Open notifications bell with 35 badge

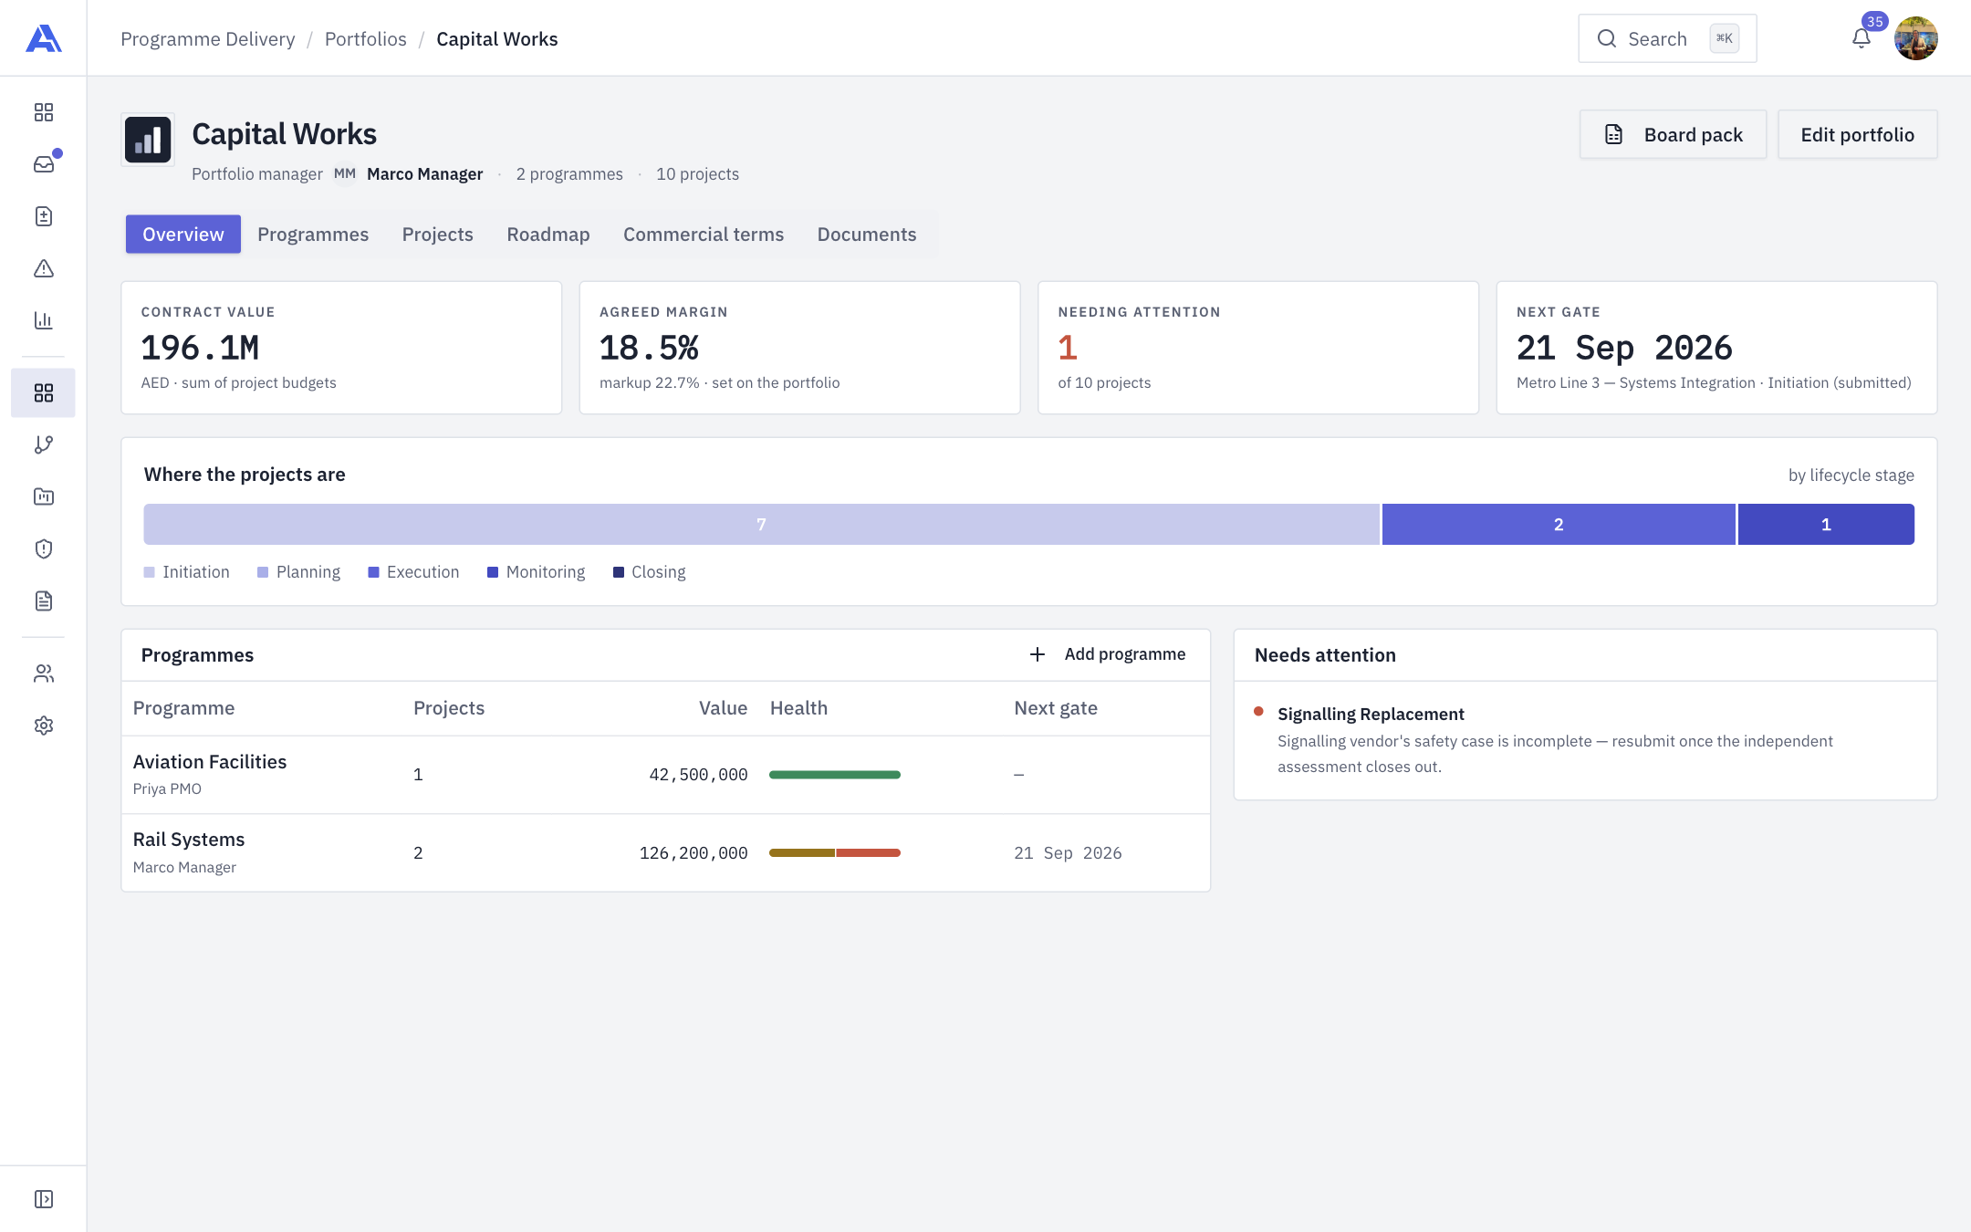(1861, 38)
